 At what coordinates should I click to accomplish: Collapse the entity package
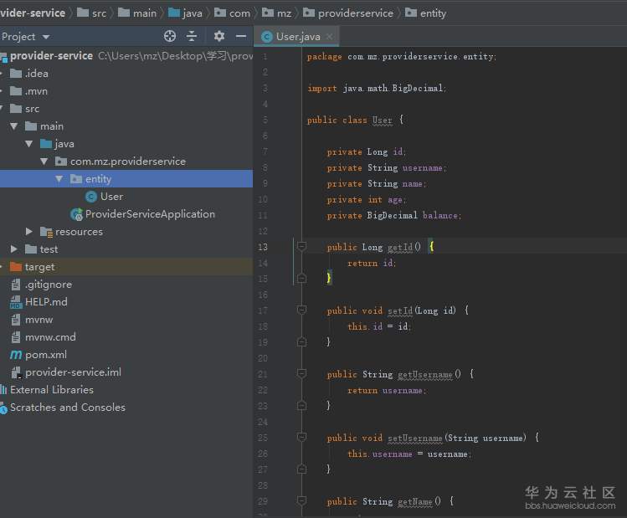pos(59,179)
